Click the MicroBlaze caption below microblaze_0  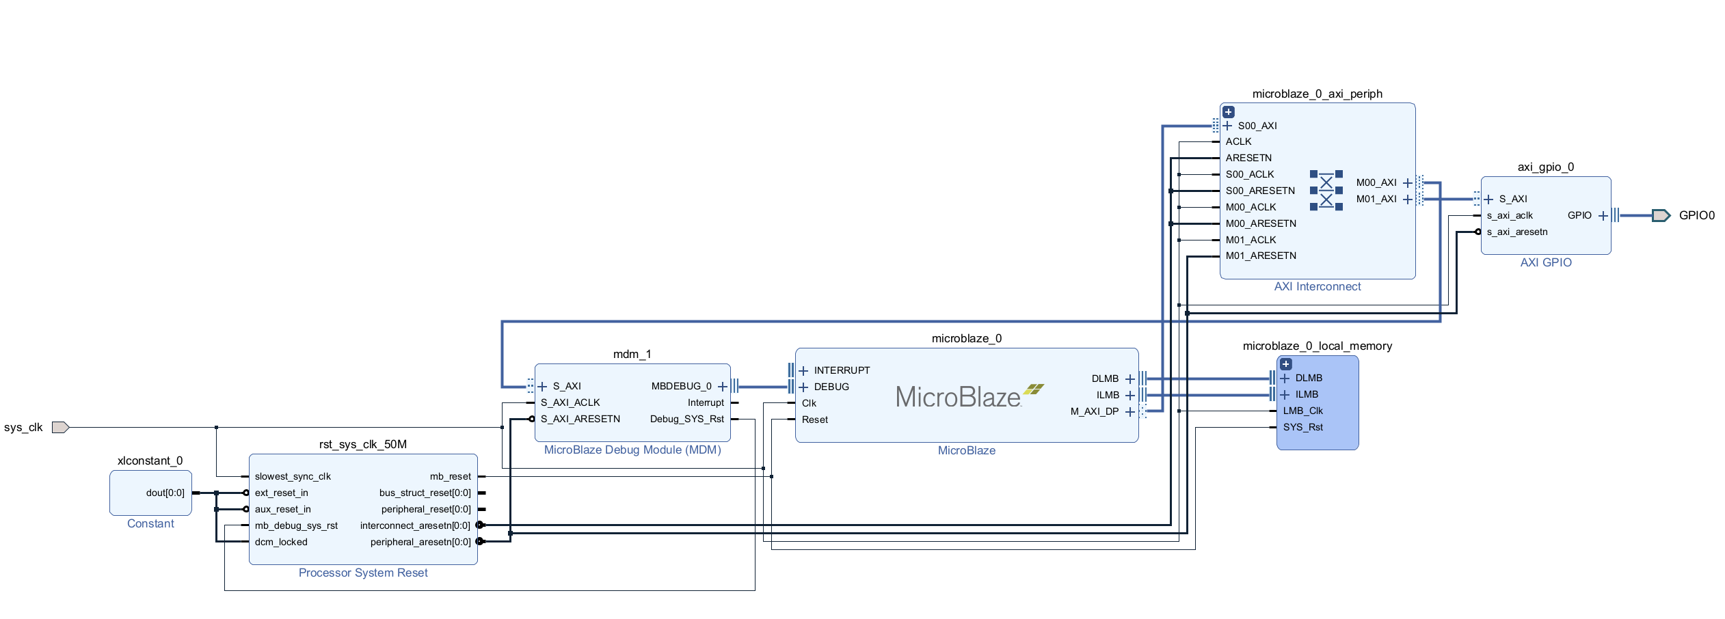pos(966,451)
